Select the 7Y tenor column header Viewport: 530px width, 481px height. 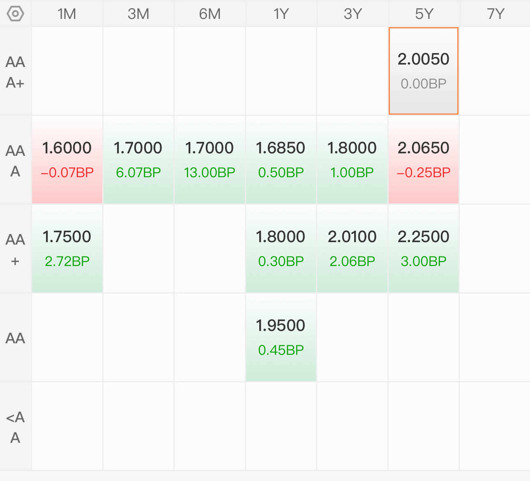(x=495, y=14)
